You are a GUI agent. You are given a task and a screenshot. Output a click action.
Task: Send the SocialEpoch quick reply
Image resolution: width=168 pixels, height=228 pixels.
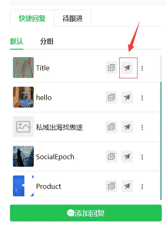pyautogui.click(x=127, y=156)
